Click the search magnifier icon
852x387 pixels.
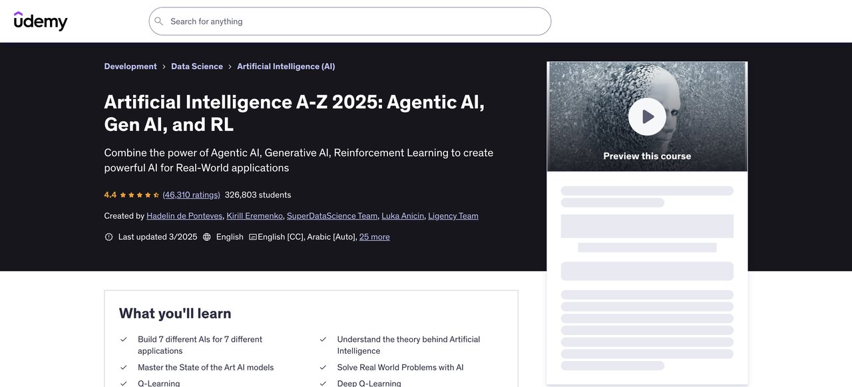tap(159, 21)
